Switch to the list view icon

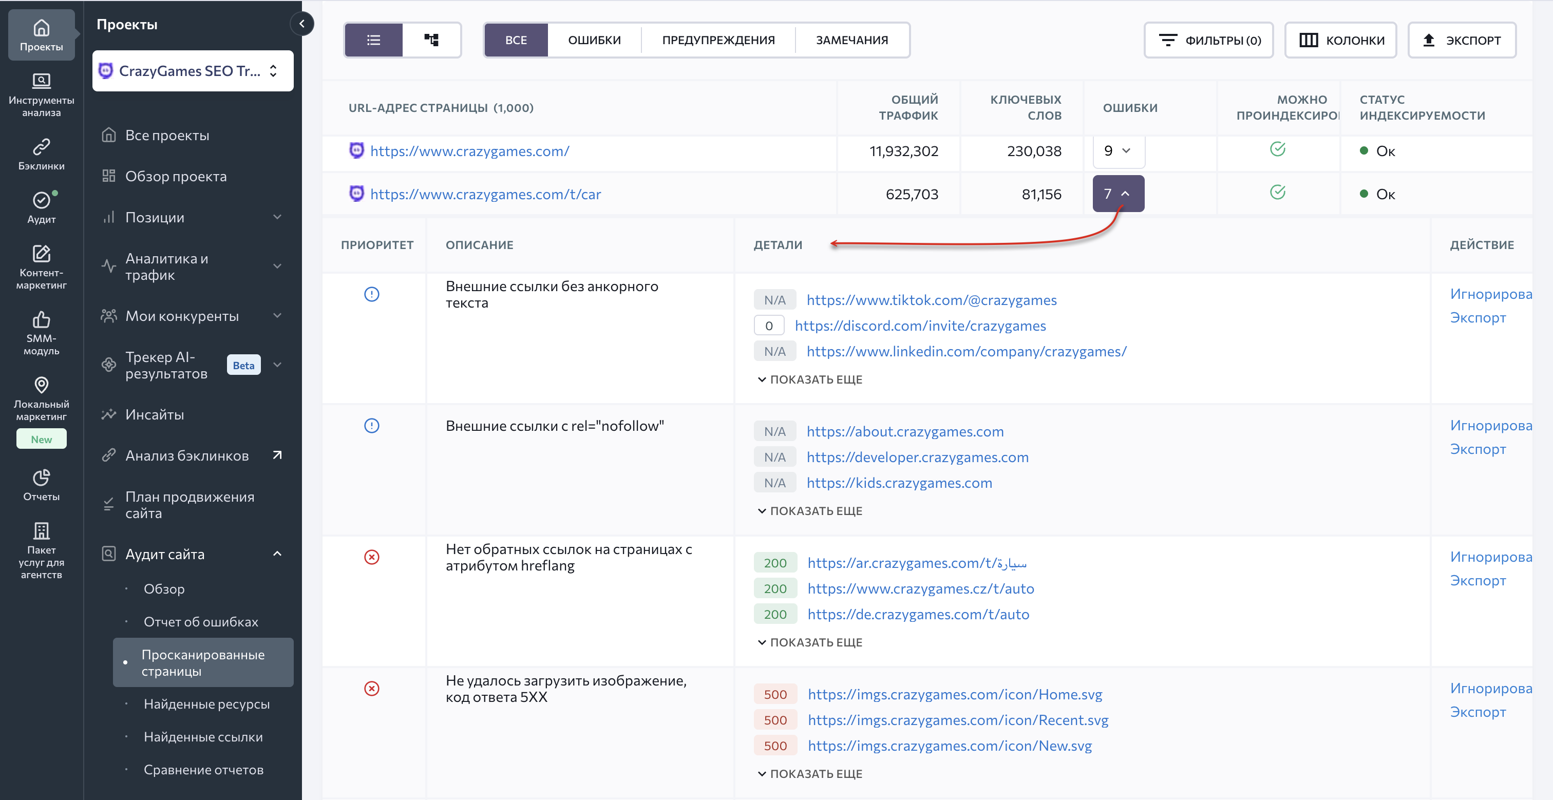(374, 40)
